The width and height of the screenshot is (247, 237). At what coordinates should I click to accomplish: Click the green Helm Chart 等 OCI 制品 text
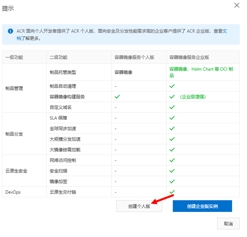[201, 72]
